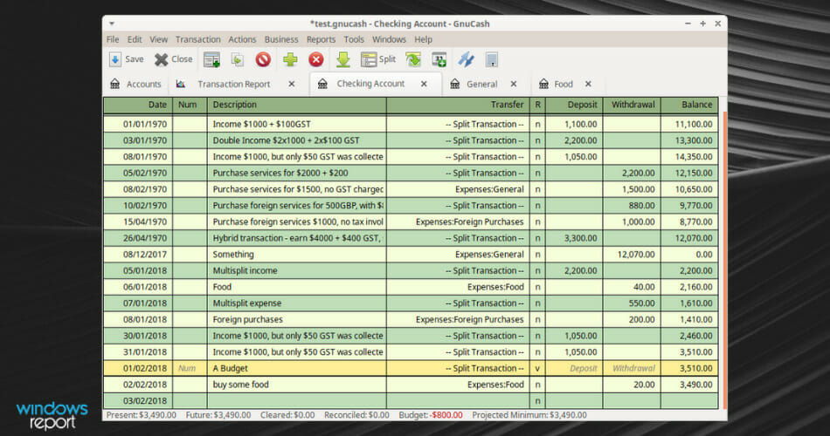Click the Schedule transaction calendar icon
Viewport: 830px width, 436px height.
[x=439, y=59]
